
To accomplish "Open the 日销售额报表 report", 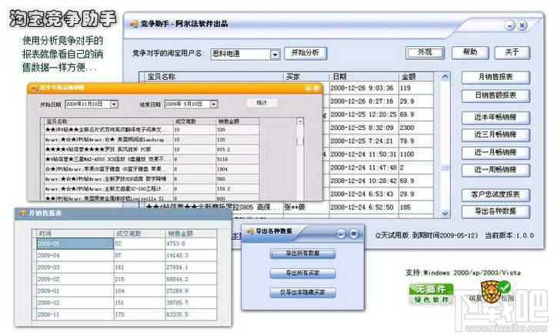I will click(496, 95).
